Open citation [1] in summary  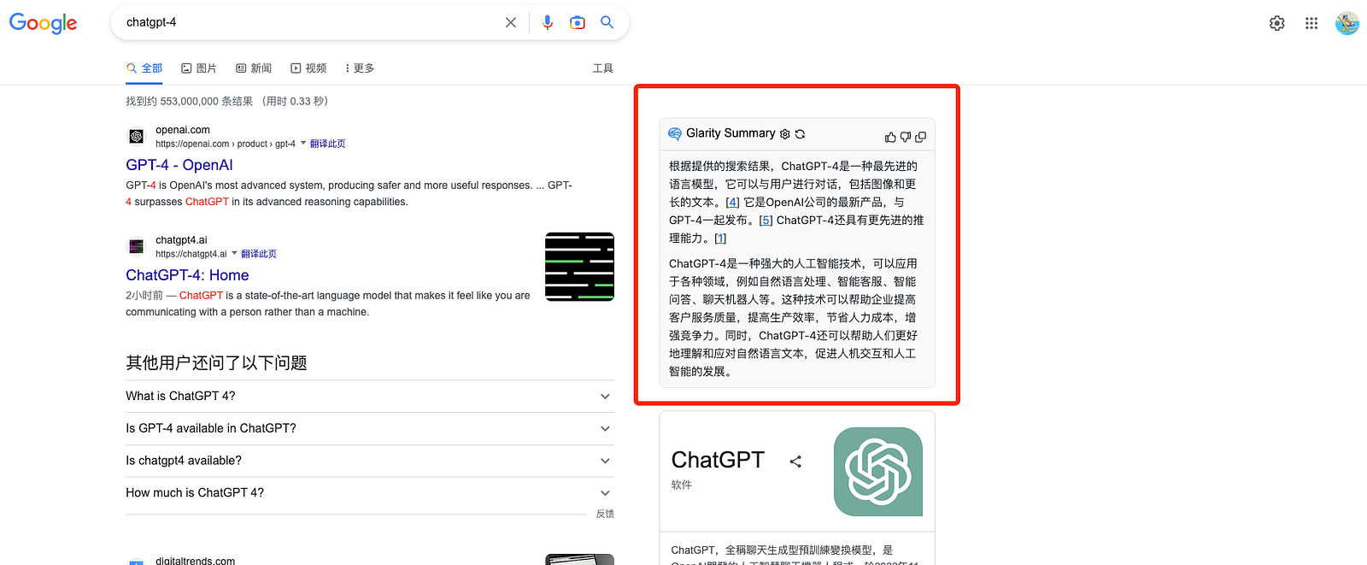pos(720,238)
